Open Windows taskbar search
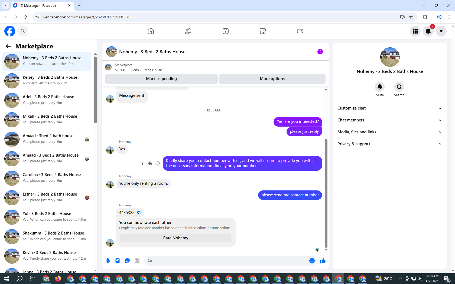Screen dimensions: 455x284 pos(19,279)
